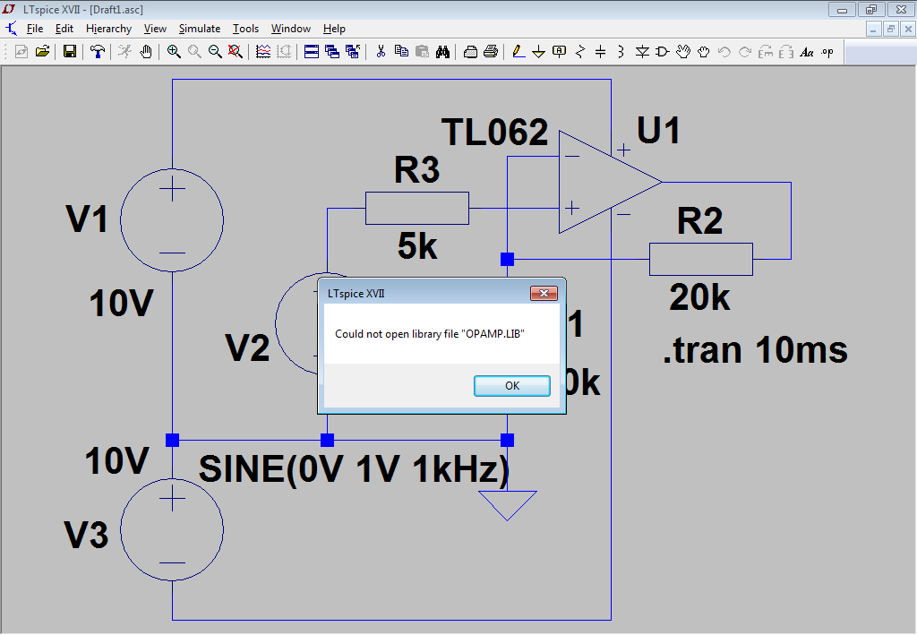The height and width of the screenshot is (635, 917).
Task: Click the waveform plot visible traces icon
Action: [263, 52]
